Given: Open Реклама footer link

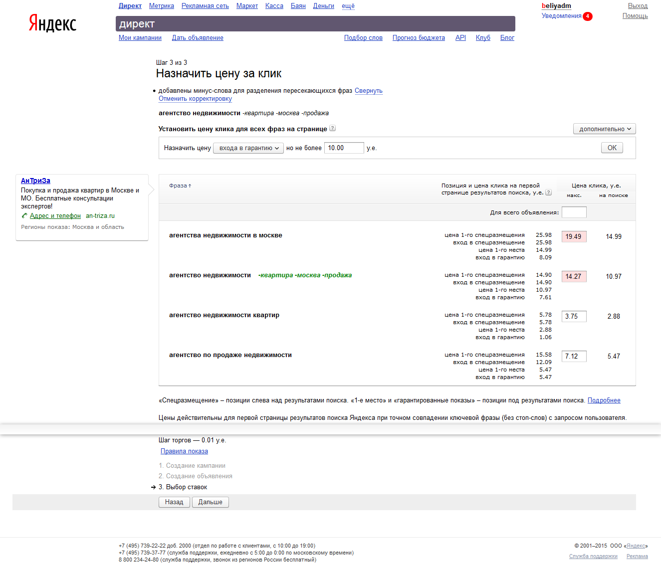Looking at the screenshot, I should coord(637,557).
